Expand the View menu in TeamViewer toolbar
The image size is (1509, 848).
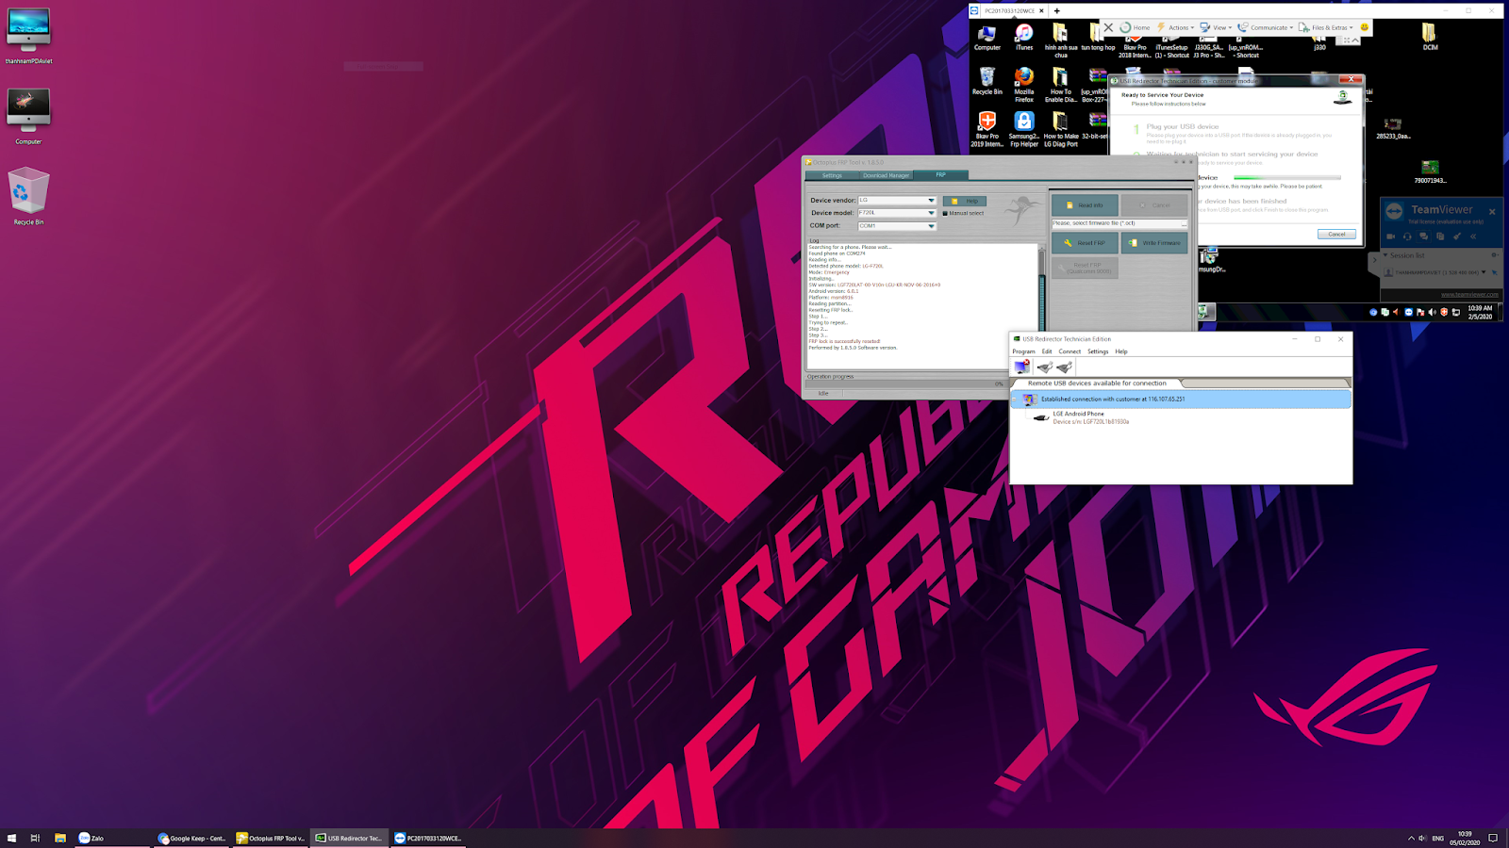coord(1216,27)
